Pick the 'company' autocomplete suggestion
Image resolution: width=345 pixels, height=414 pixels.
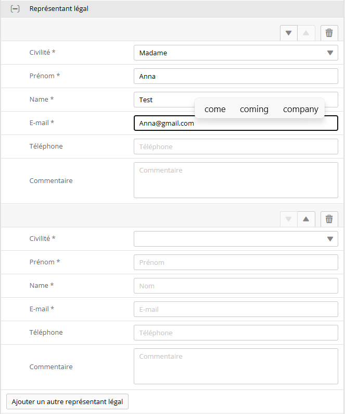pyautogui.click(x=301, y=109)
